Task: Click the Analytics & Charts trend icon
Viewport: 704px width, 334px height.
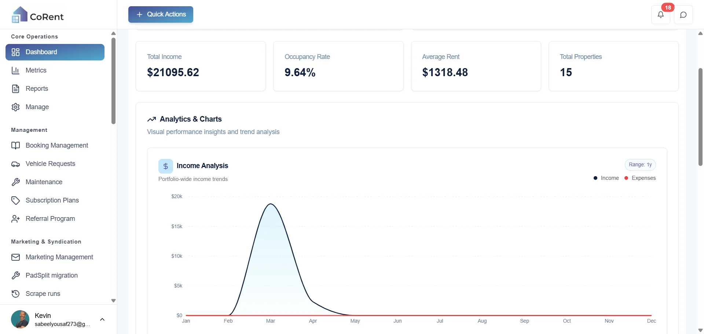Action: 151,119
